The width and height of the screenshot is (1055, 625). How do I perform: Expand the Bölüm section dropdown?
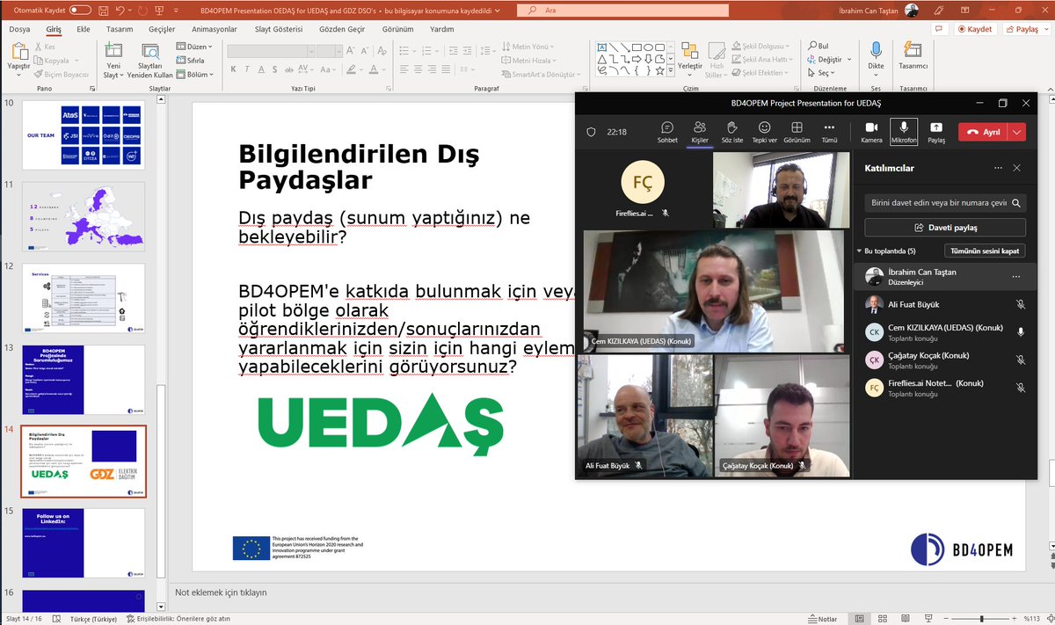193,75
